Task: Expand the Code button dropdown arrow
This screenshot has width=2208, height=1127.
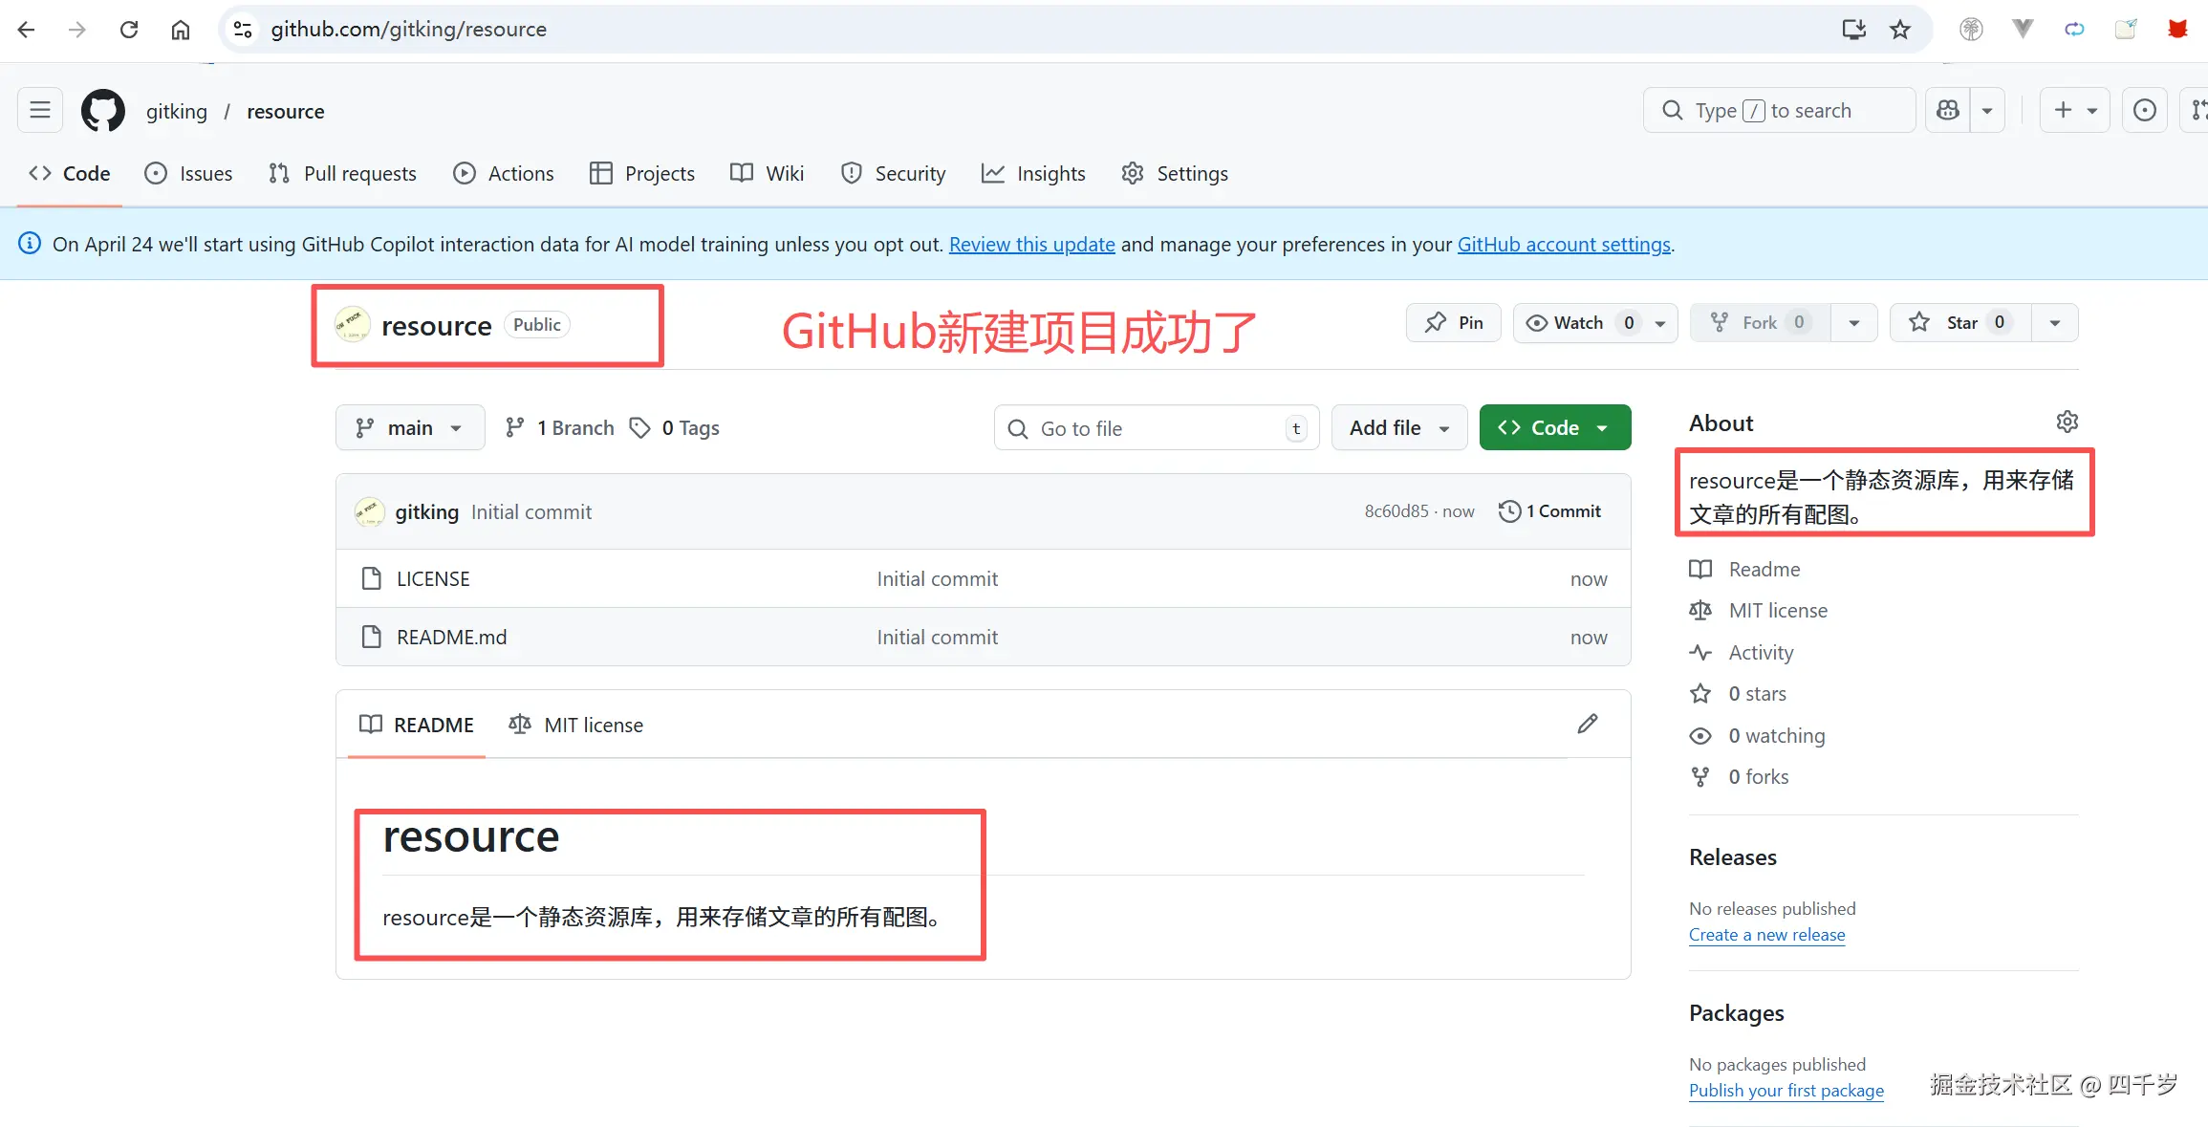Action: pyautogui.click(x=1603, y=427)
